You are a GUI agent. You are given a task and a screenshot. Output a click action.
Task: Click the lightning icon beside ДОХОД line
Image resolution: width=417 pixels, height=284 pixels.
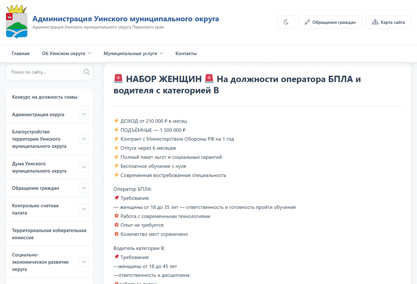(x=116, y=121)
